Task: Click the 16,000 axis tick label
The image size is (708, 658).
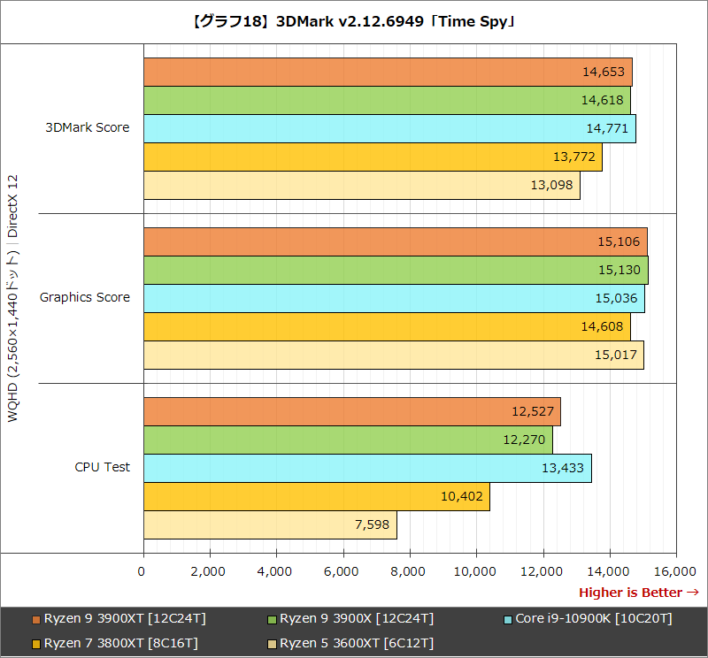Action: [x=677, y=572]
